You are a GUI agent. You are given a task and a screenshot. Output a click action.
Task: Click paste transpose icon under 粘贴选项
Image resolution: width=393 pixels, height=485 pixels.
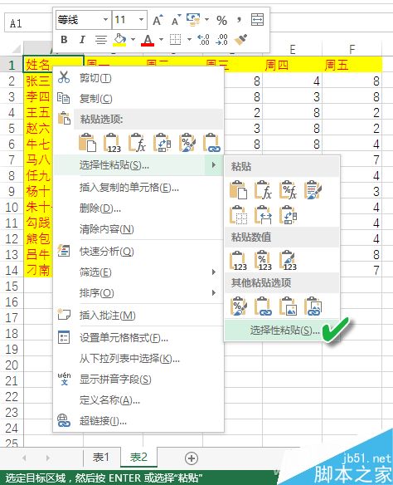163,143
